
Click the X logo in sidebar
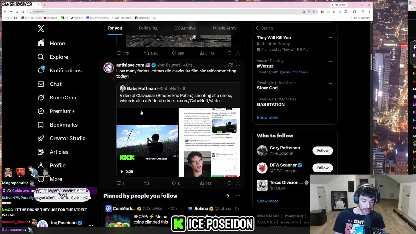pyautogui.click(x=41, y=29)
